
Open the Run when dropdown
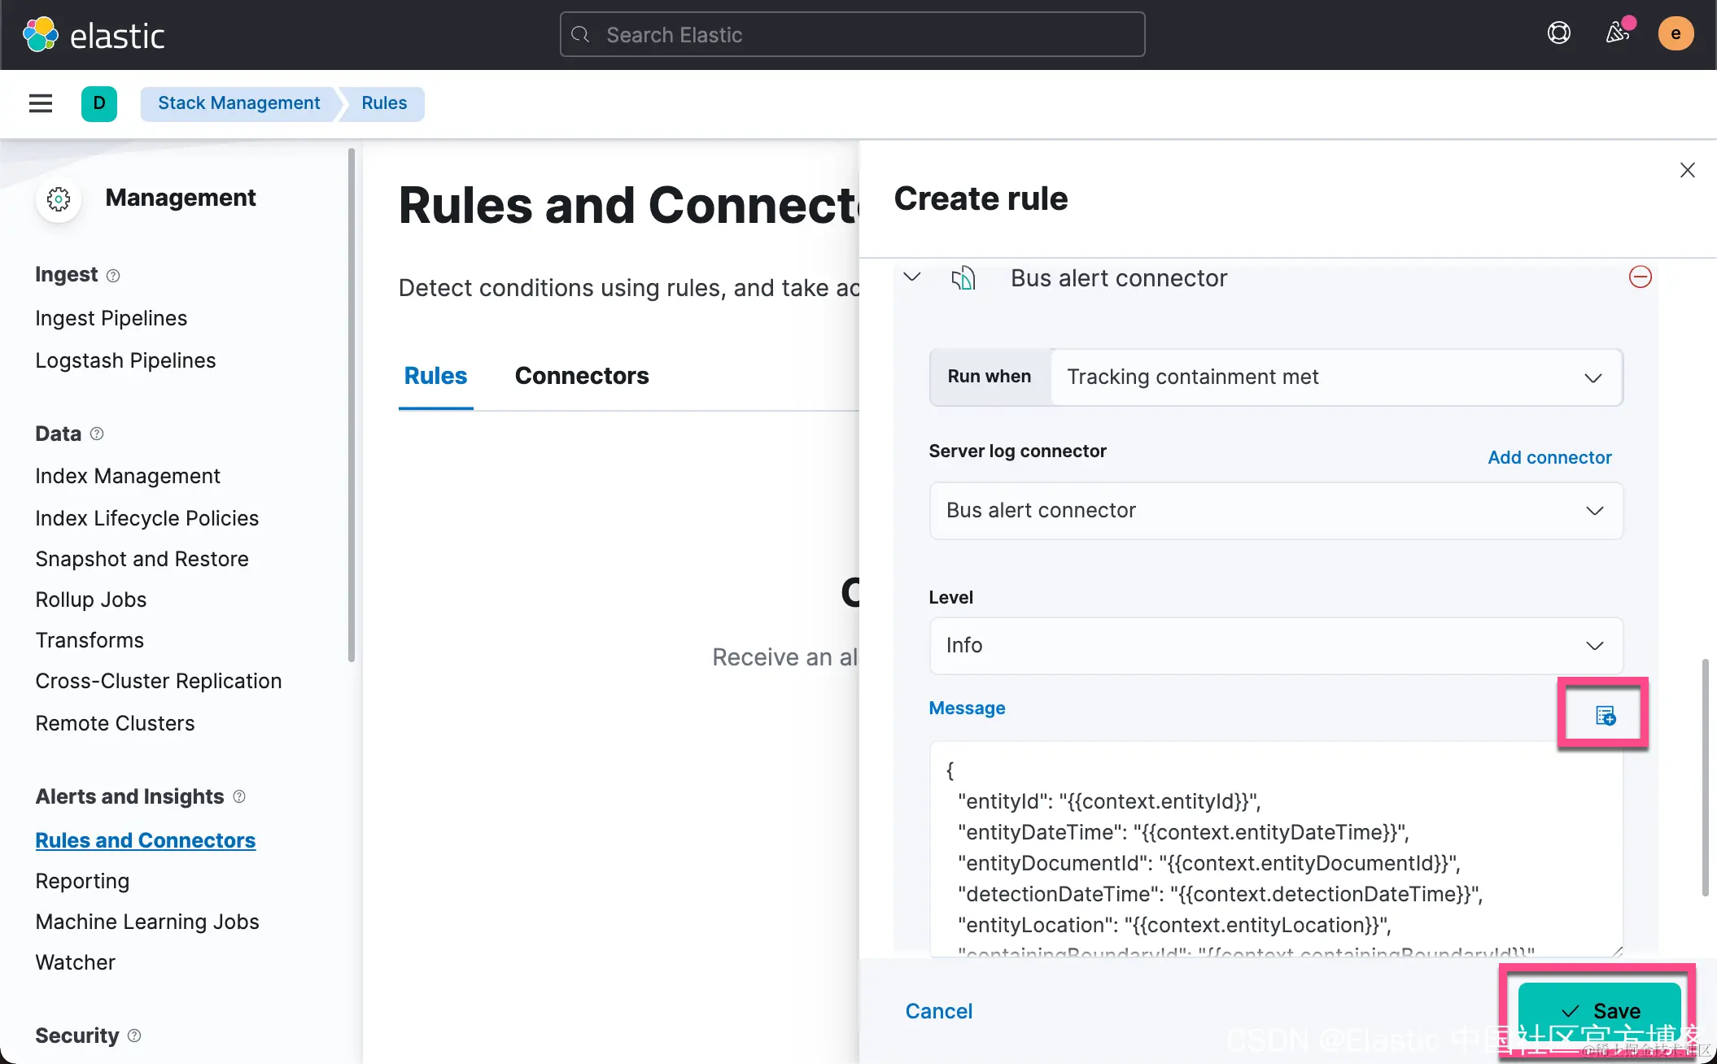pyautogui.click(x=1335, y=377)
